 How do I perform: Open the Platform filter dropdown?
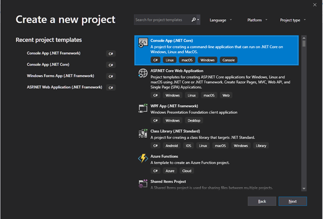pos(257,20)
